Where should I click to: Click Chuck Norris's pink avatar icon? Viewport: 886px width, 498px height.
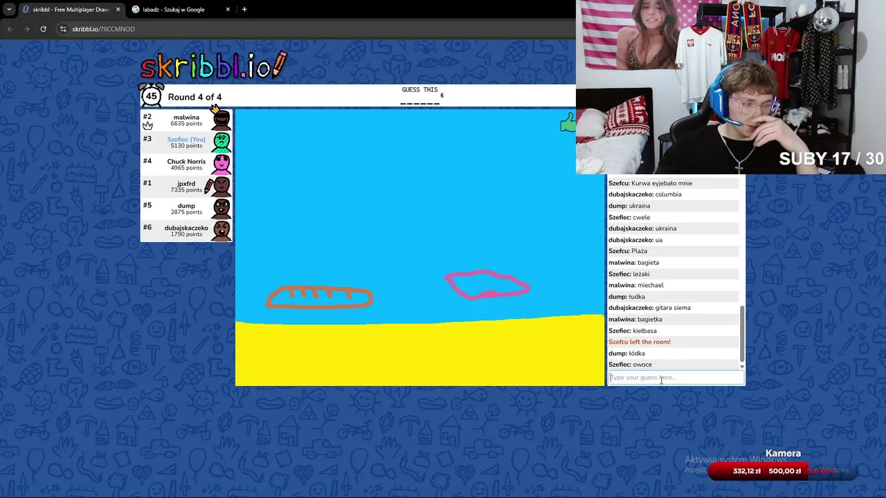point(221,164)
